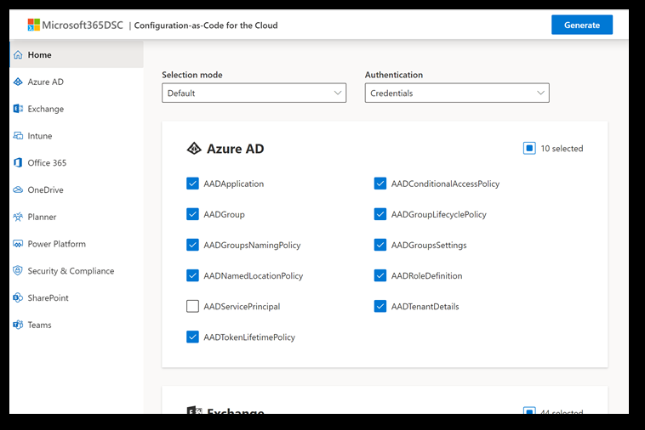Toggle Azure AD select-all checkbox (10 selected)

coord(529,148)
